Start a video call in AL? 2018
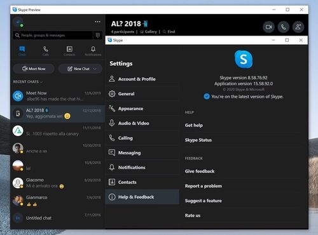The width and height of the screenshot is (318, 235). click(x=268, y=27)
